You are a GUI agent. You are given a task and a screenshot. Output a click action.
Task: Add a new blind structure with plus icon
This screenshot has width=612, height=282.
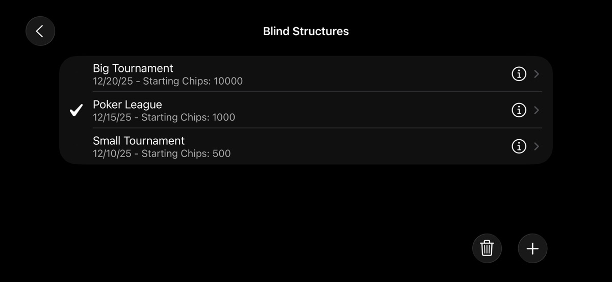click(532, 248)
